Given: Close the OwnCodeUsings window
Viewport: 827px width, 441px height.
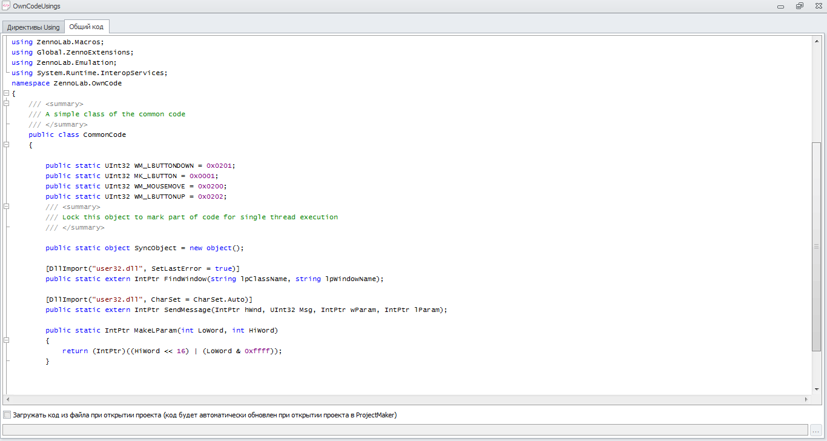Looking at the screenshot, I should (817, 5).
